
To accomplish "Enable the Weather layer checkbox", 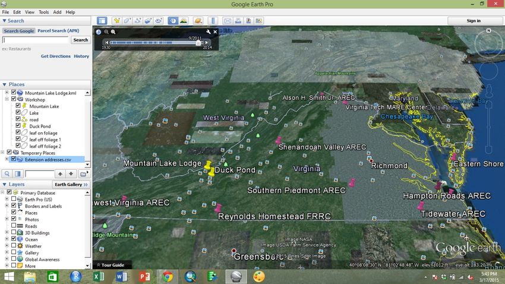I will [x=14, y=245].
